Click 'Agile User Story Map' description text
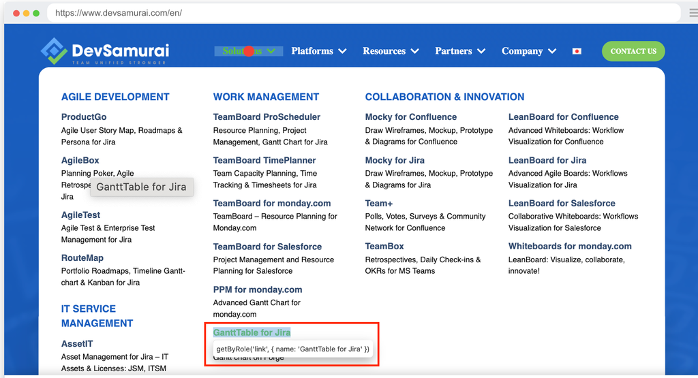Screen dimensions: 698x378 121,136
